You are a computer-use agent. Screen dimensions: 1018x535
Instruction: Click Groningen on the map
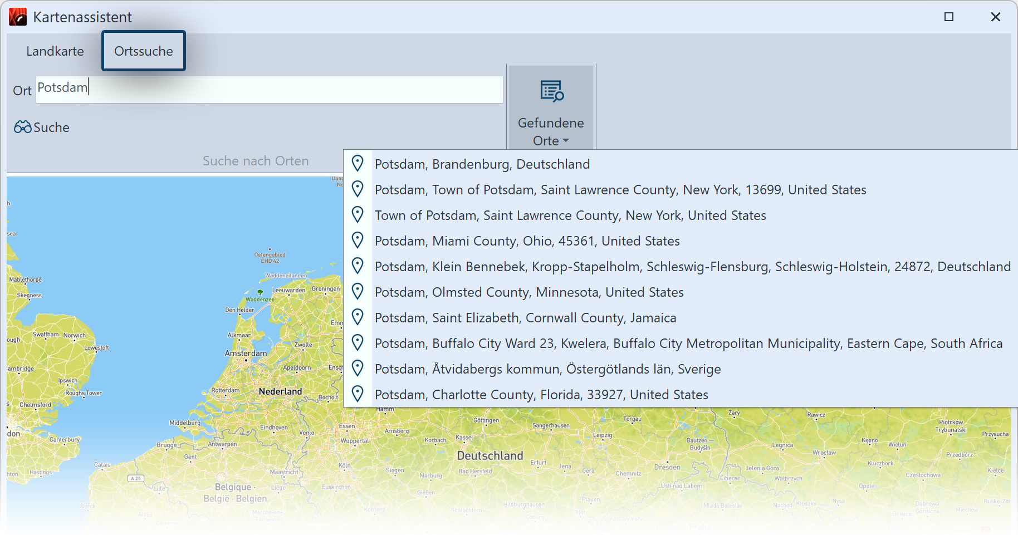click(x=326, y=288)
